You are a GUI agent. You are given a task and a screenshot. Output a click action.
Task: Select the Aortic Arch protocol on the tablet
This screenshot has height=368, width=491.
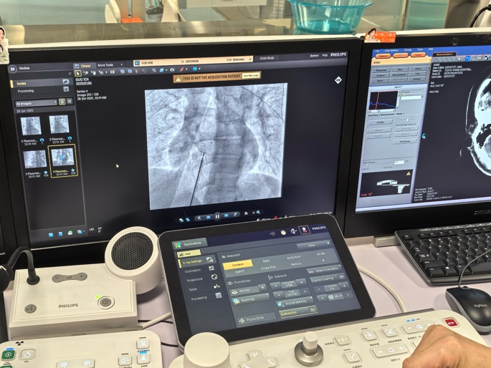[x=294, y=257]
